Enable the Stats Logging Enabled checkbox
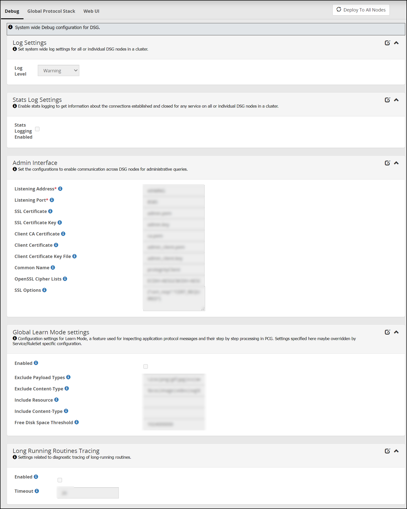The image size is (407, 509). click(37, 129)
